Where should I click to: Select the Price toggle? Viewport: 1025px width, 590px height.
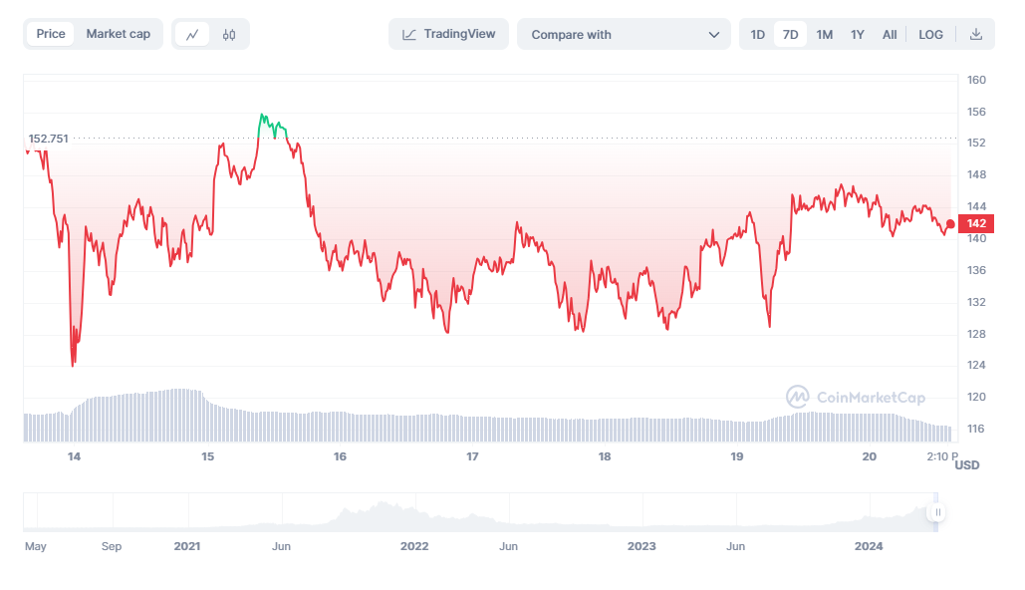point(51,34)
